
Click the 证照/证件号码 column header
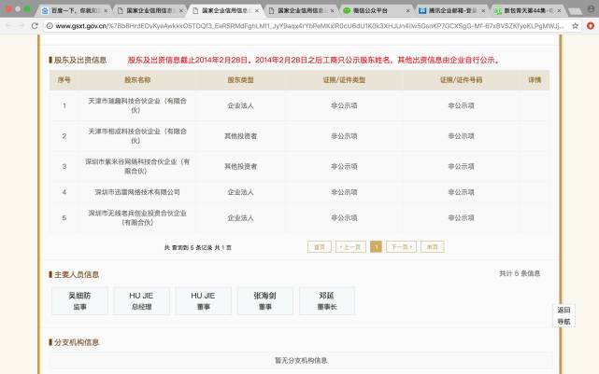coord(461,80)
